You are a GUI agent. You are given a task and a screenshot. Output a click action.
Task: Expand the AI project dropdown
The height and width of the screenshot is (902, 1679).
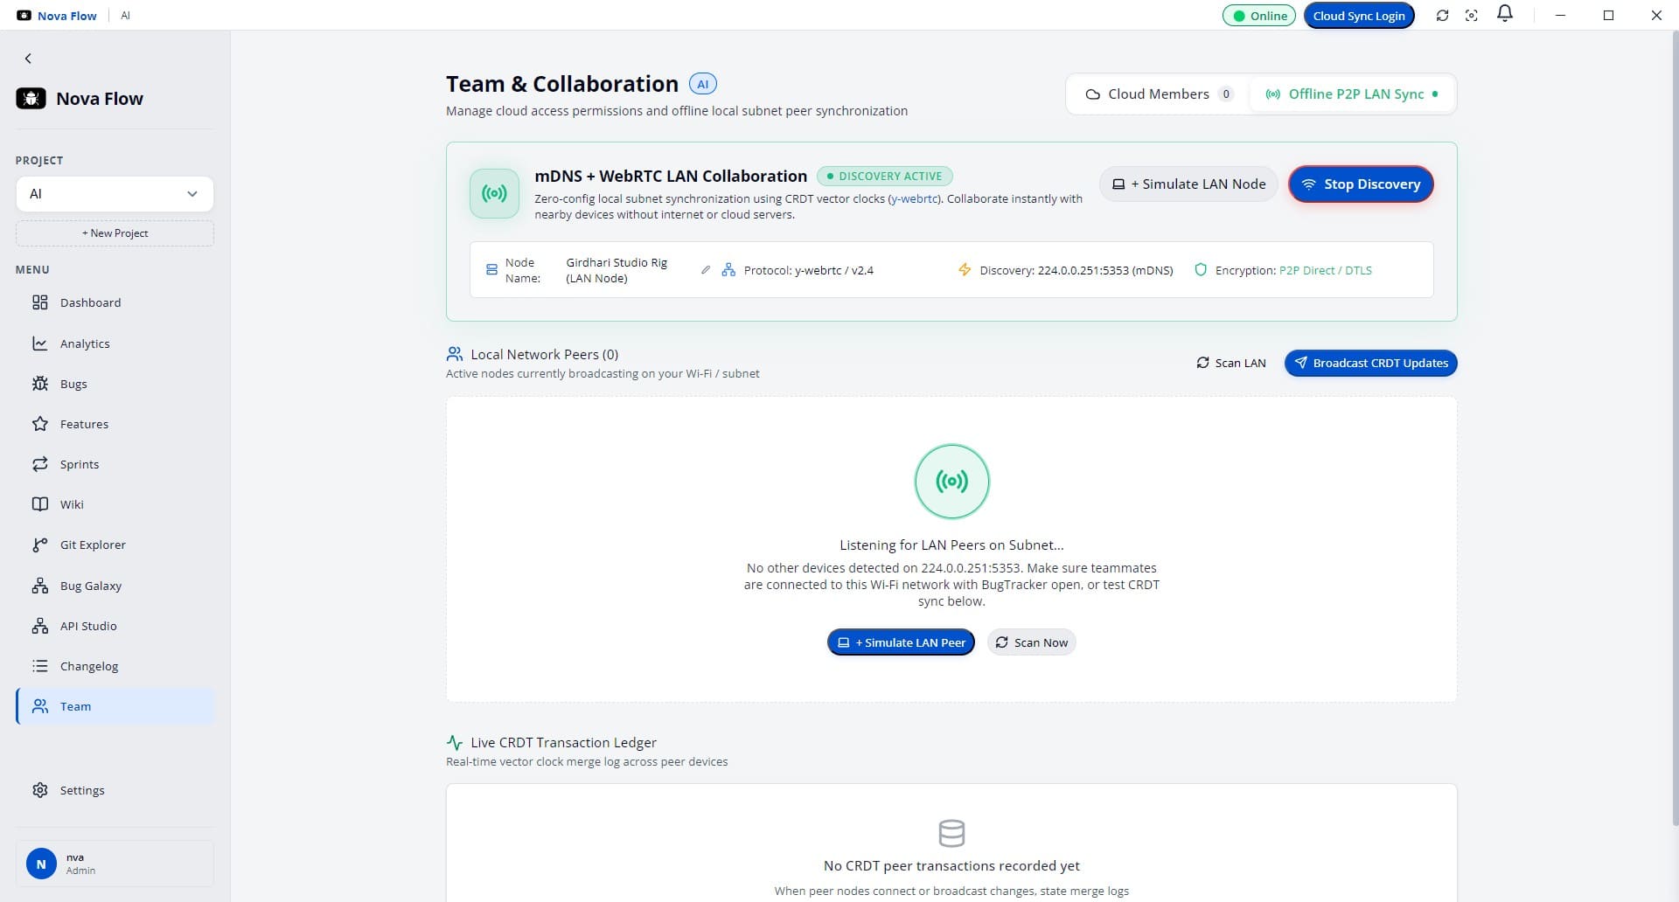[x=115, y=194]
